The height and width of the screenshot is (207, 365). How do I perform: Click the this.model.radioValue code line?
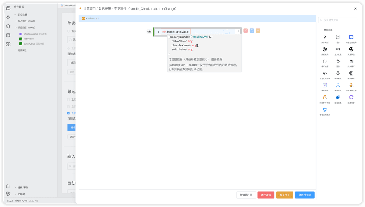pyautogui.click(x=175, y=32)
